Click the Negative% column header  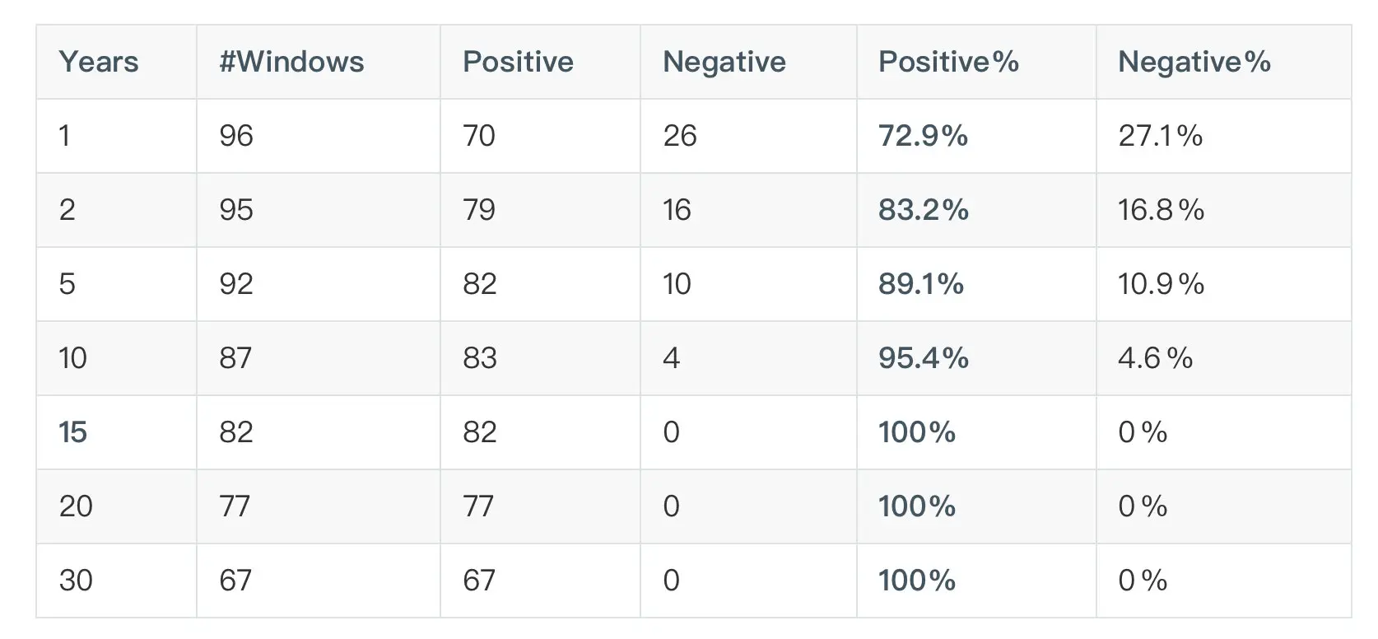pyautogui.click(x=1194, y=62)
